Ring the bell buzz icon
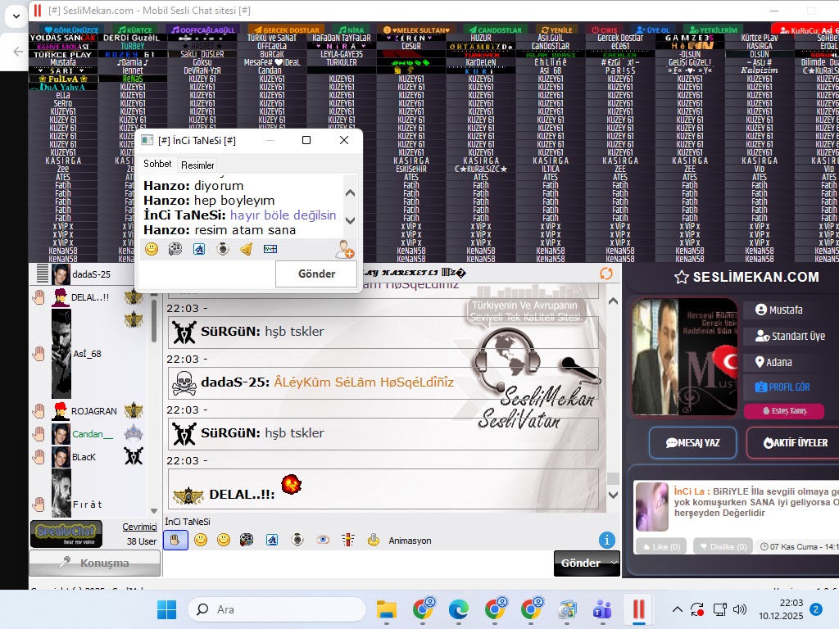Viewport: 839px width, 629px height. [x=246, y=249]
